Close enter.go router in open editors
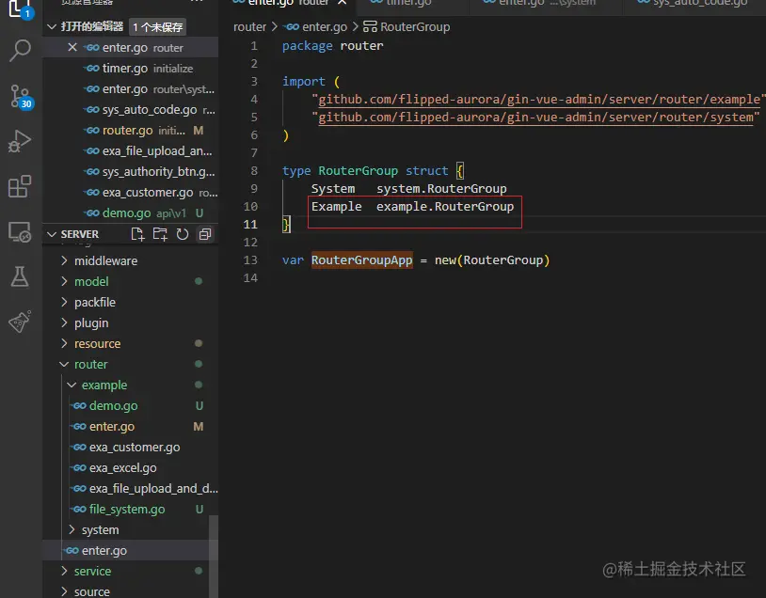This screenshot has width=766, height=598. pyautogui.click(x=72, y=47)
